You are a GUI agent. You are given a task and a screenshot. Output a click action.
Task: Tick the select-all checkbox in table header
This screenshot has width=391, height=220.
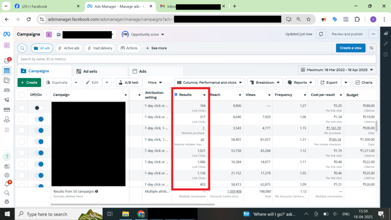(x=22, y=95)
